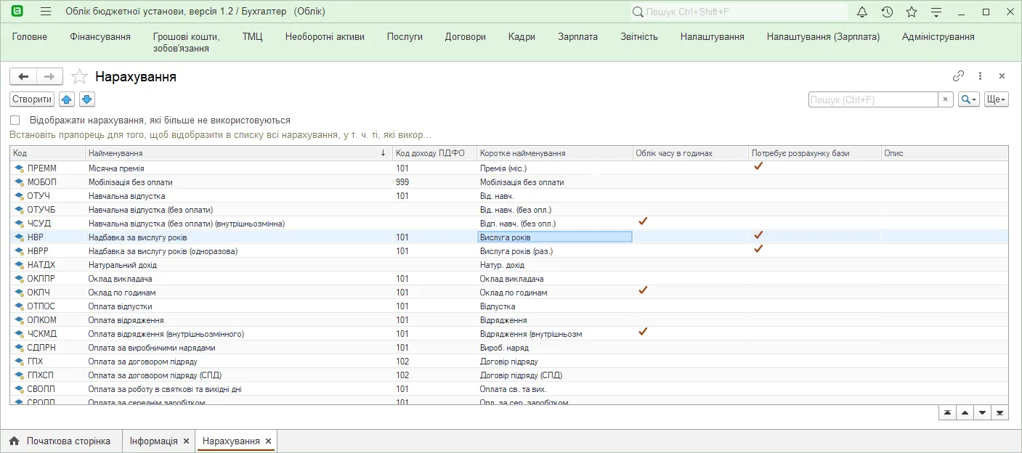The height and width of the screenshot is (453, 1022).
Task: Step list down one row
Action: tap(982, 412)
